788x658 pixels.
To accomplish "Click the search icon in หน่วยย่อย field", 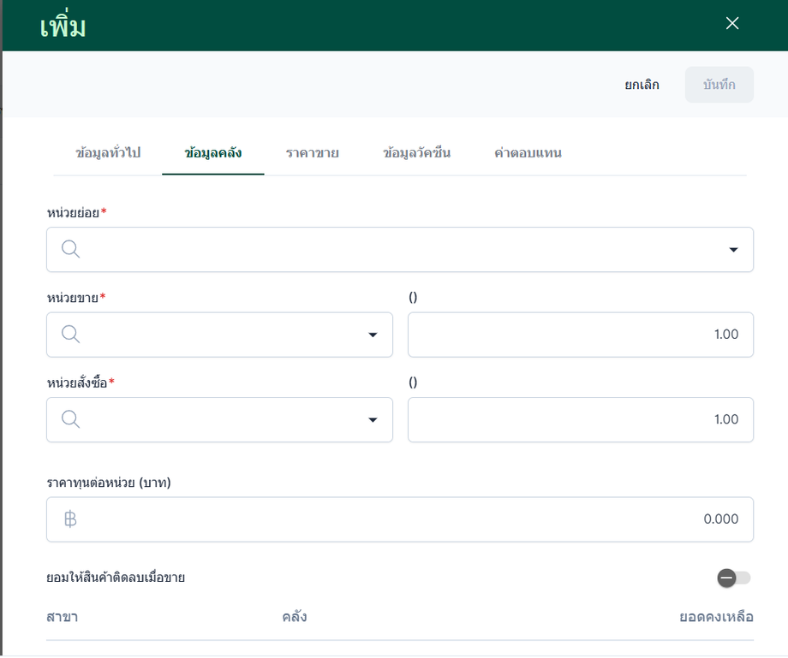I will (x=71, y=249).
